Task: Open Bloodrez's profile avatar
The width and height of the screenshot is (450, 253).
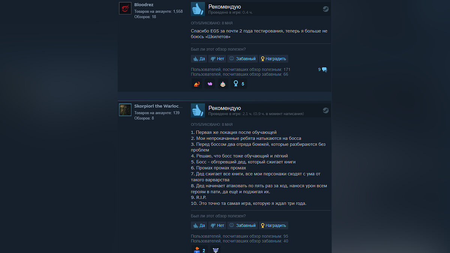Action: tap(125, 8)
